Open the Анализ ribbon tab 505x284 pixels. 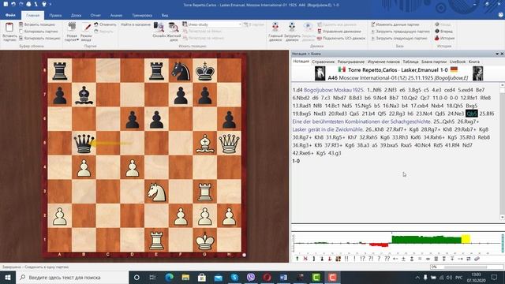[116, 15]
